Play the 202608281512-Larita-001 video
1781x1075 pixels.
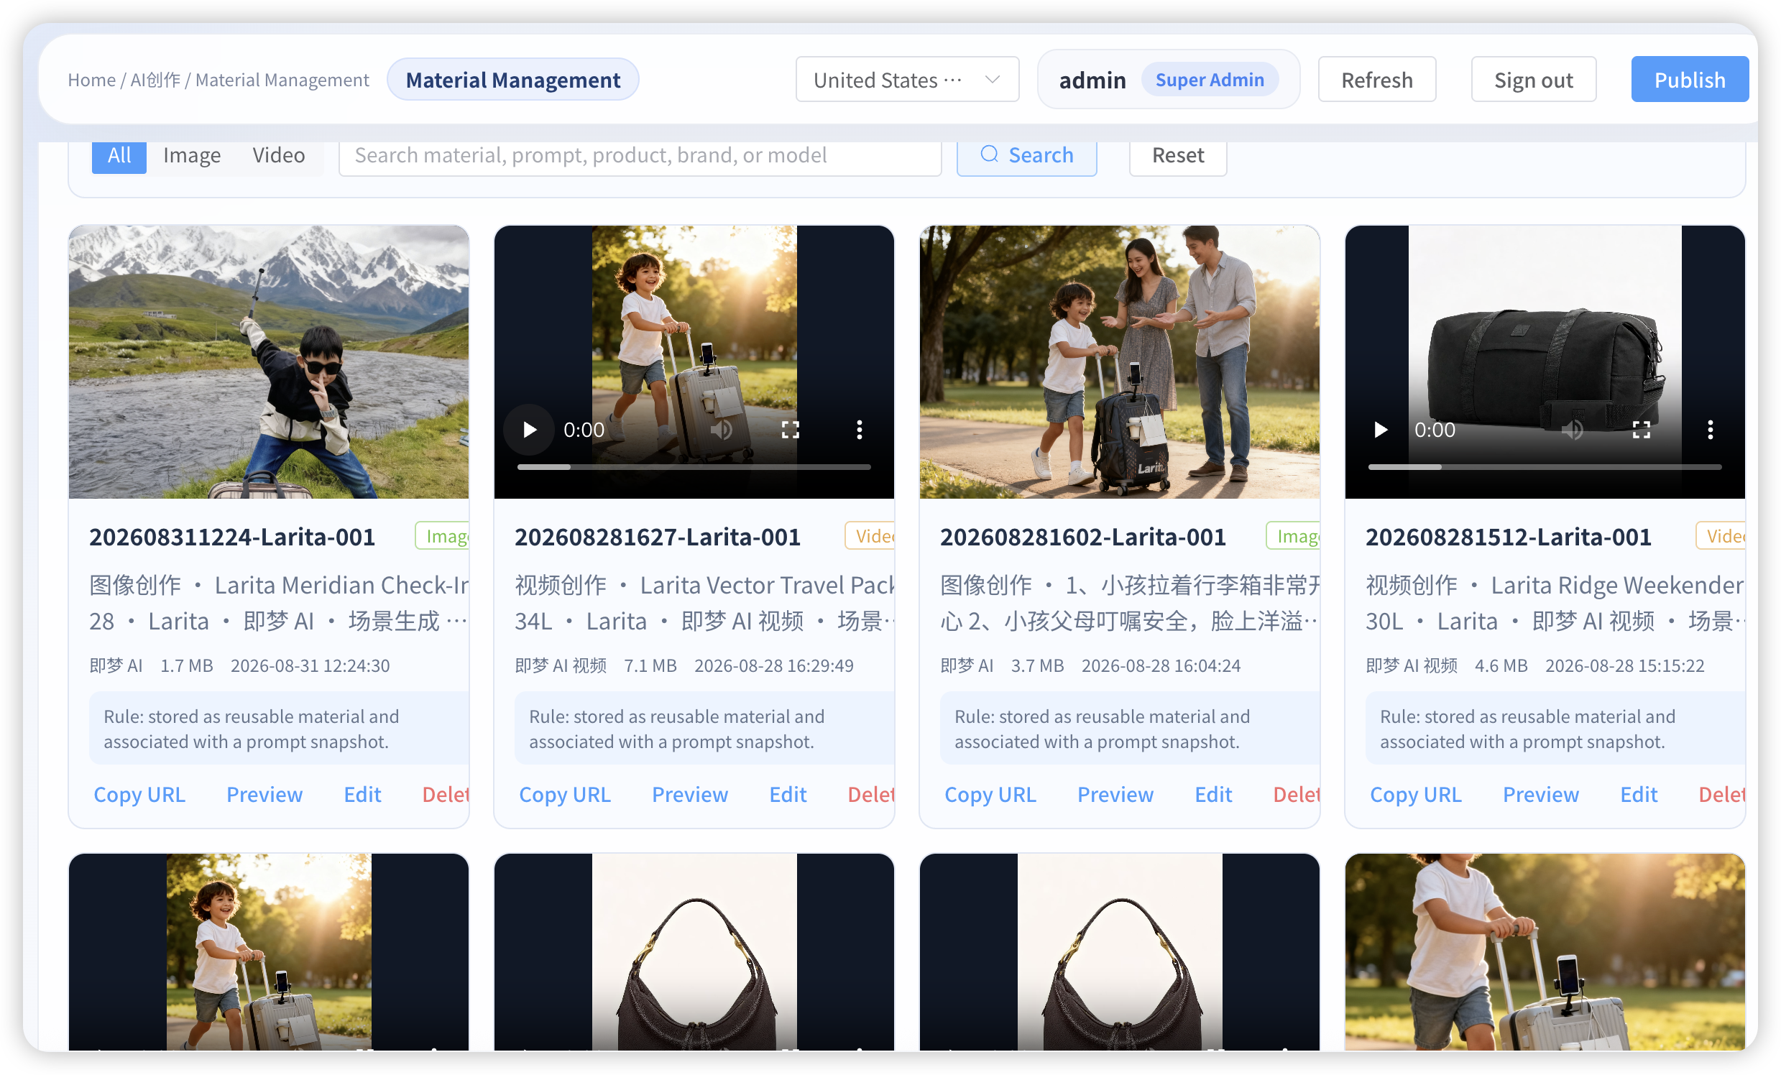(x=1380, y=430)
